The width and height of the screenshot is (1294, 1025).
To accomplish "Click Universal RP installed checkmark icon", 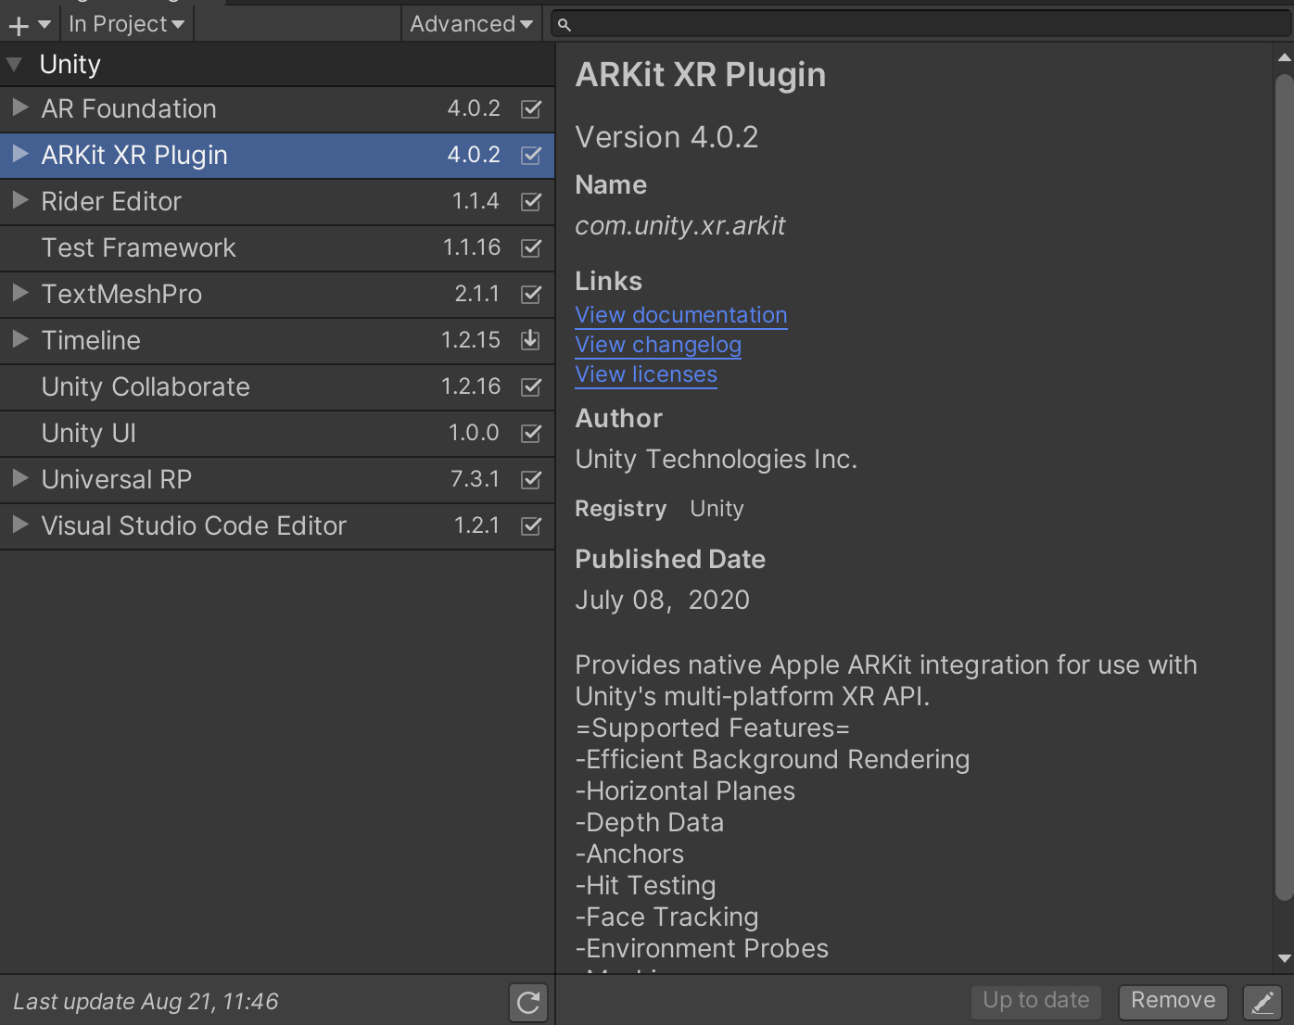I will point(531,479).
